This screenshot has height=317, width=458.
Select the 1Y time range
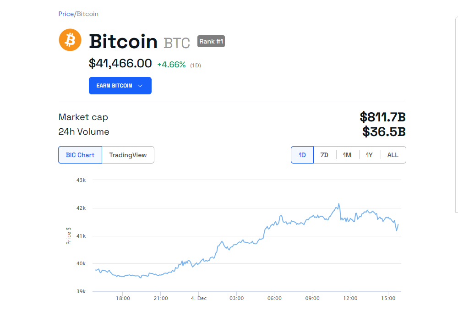[369, 155]
